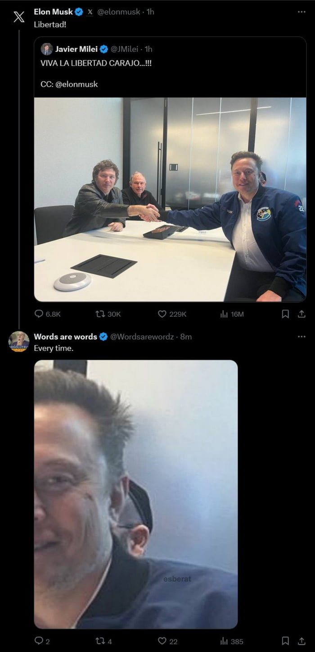The height and width of the screenshot is (652, 315).
Task: Open replies on Elon Musk's post
Action: (39, 314)
